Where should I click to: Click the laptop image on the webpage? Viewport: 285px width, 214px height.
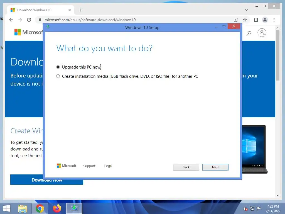click(255, 149)
